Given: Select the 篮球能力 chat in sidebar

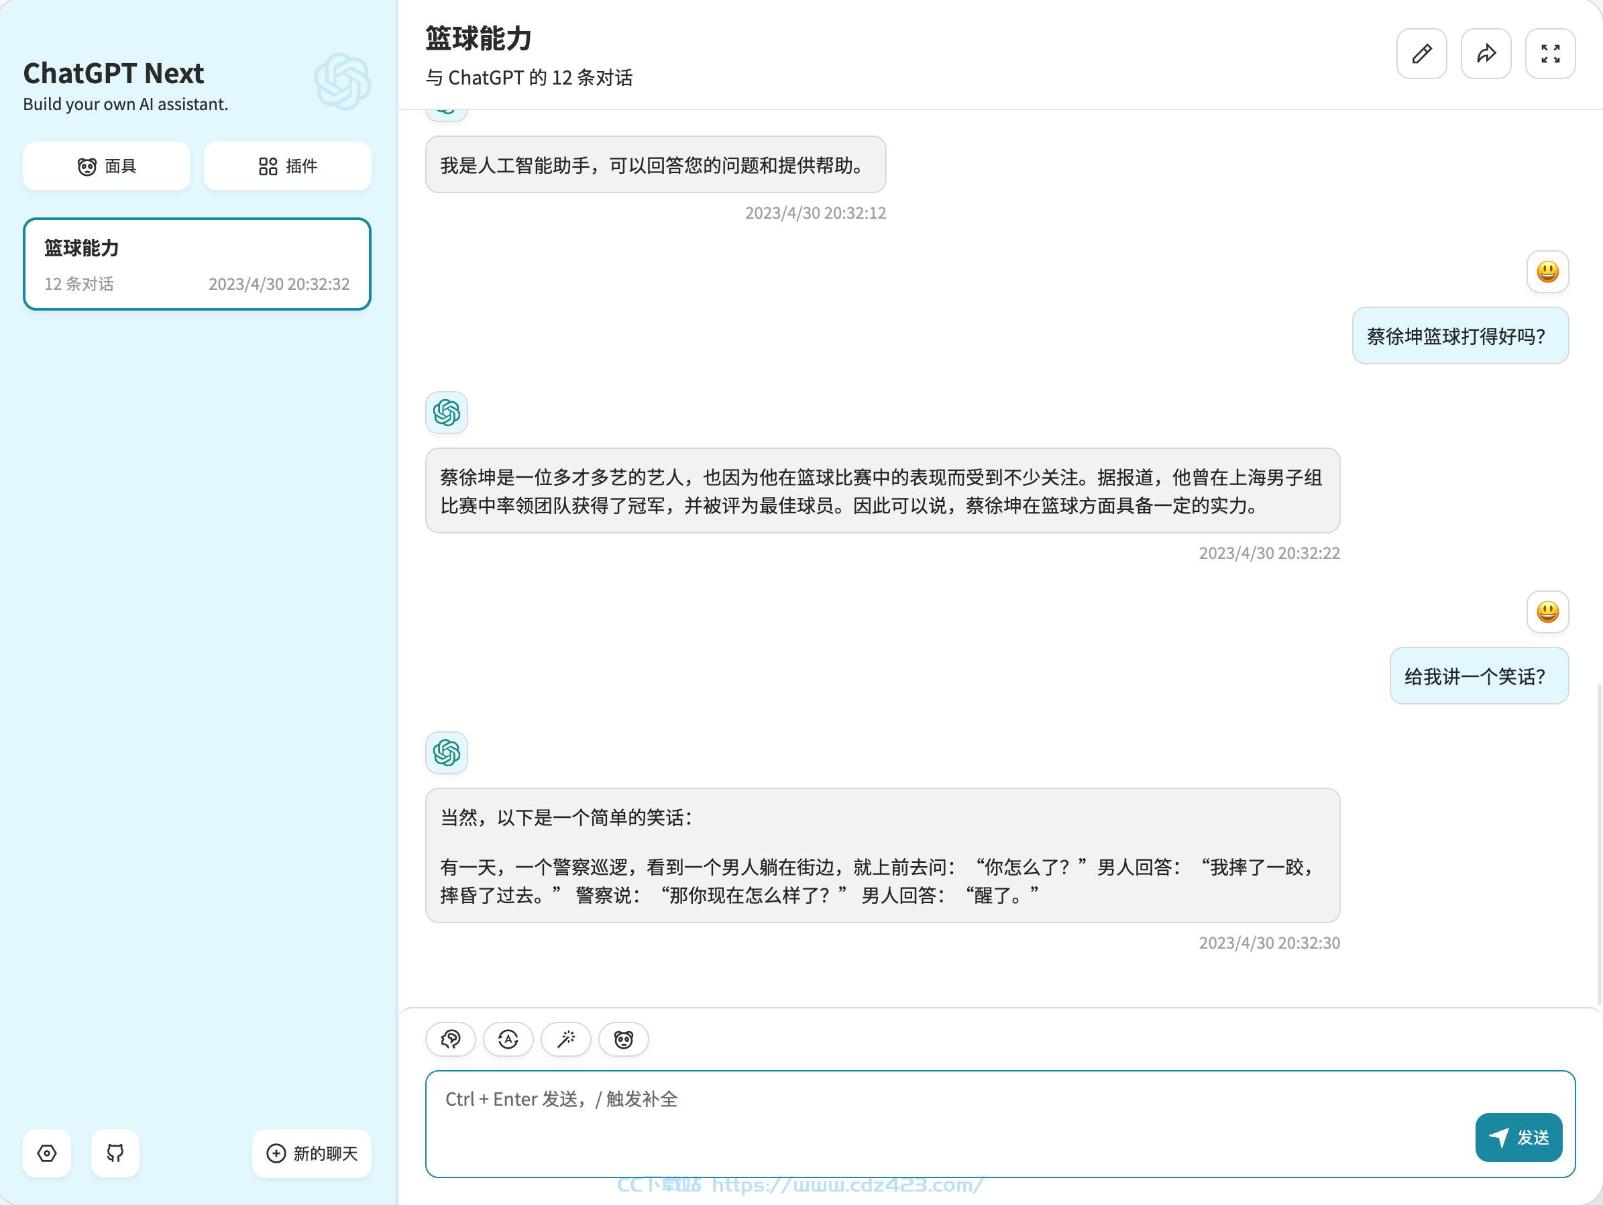Looking at the screenshot, I should point(197,264).
